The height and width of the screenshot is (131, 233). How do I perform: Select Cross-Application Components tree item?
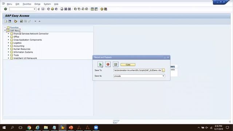28,40
